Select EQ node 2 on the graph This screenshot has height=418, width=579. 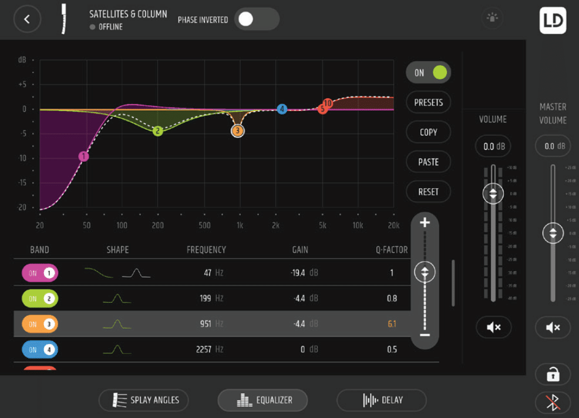click(157, 131)
